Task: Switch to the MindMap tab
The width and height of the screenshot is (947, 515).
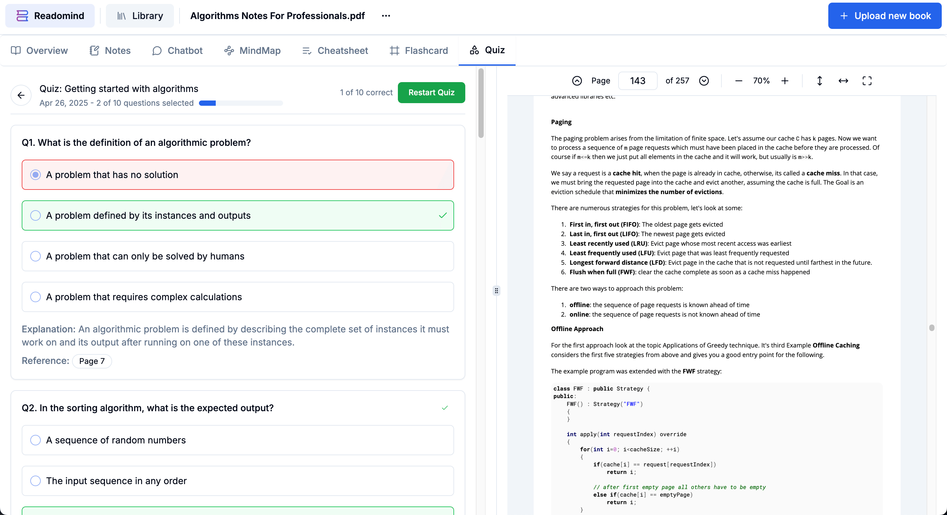Action: pyautogui.click(x=252, y=50)
